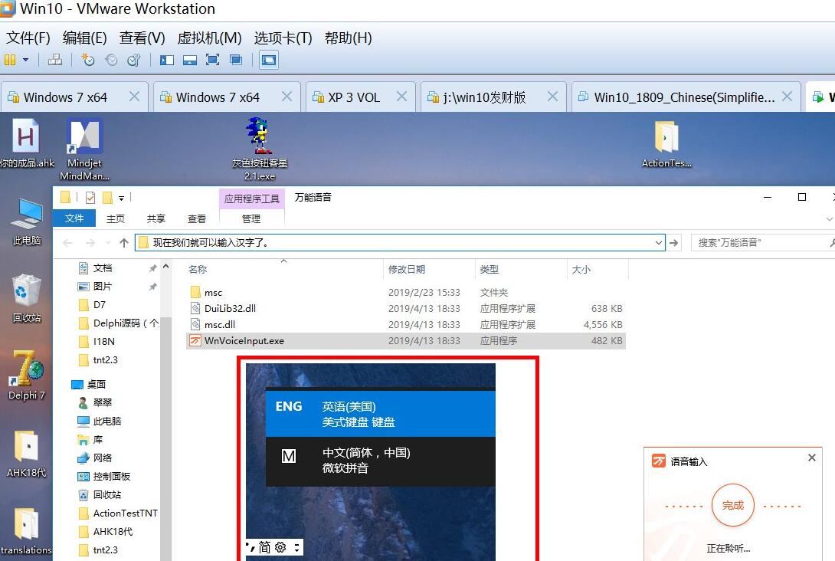Click the 查看 ribbon tab in Explorer
The width and height of the screenshot is (835, 561).
pyautogui.click(x=197, y=218)
